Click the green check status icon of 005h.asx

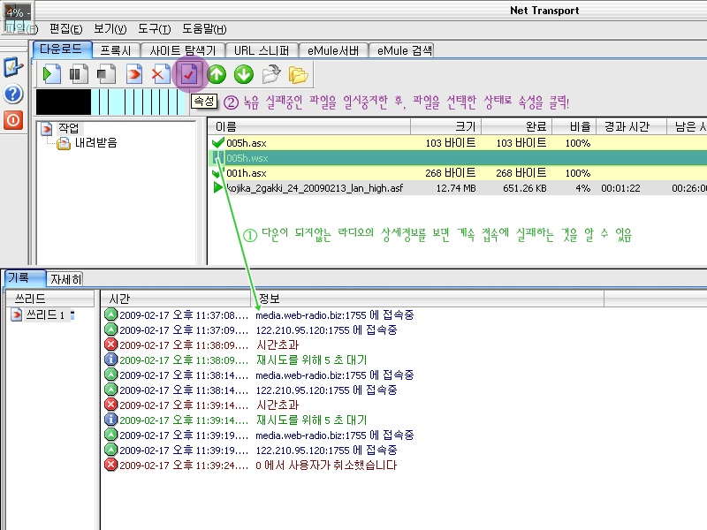click(x=217, y=143)
